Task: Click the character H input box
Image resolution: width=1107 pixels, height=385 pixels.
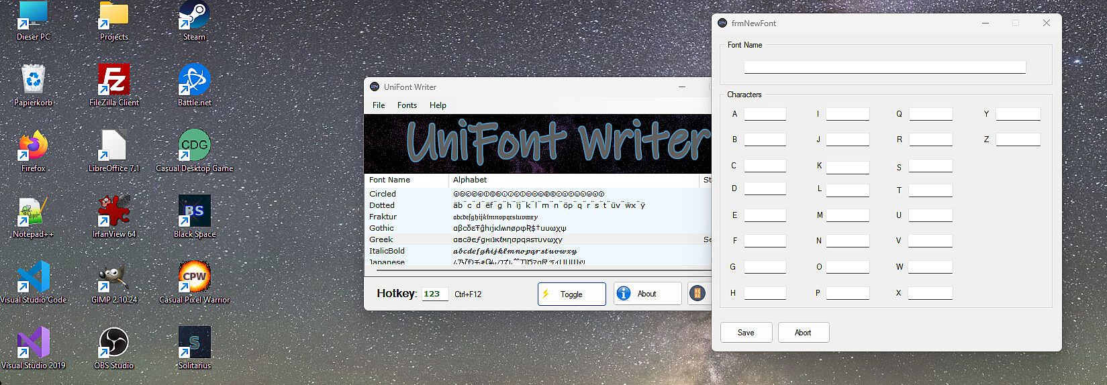Action: point(765,293)
